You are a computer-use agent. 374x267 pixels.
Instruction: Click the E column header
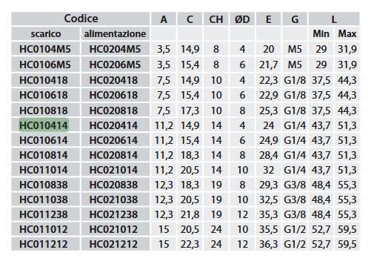[268, 19]
